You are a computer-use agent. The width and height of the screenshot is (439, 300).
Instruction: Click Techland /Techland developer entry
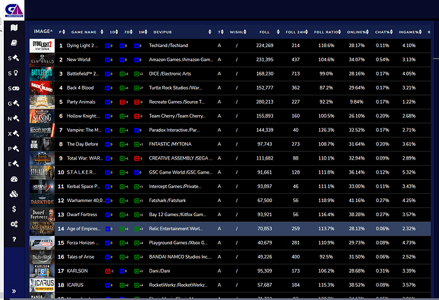coord(168,46)
